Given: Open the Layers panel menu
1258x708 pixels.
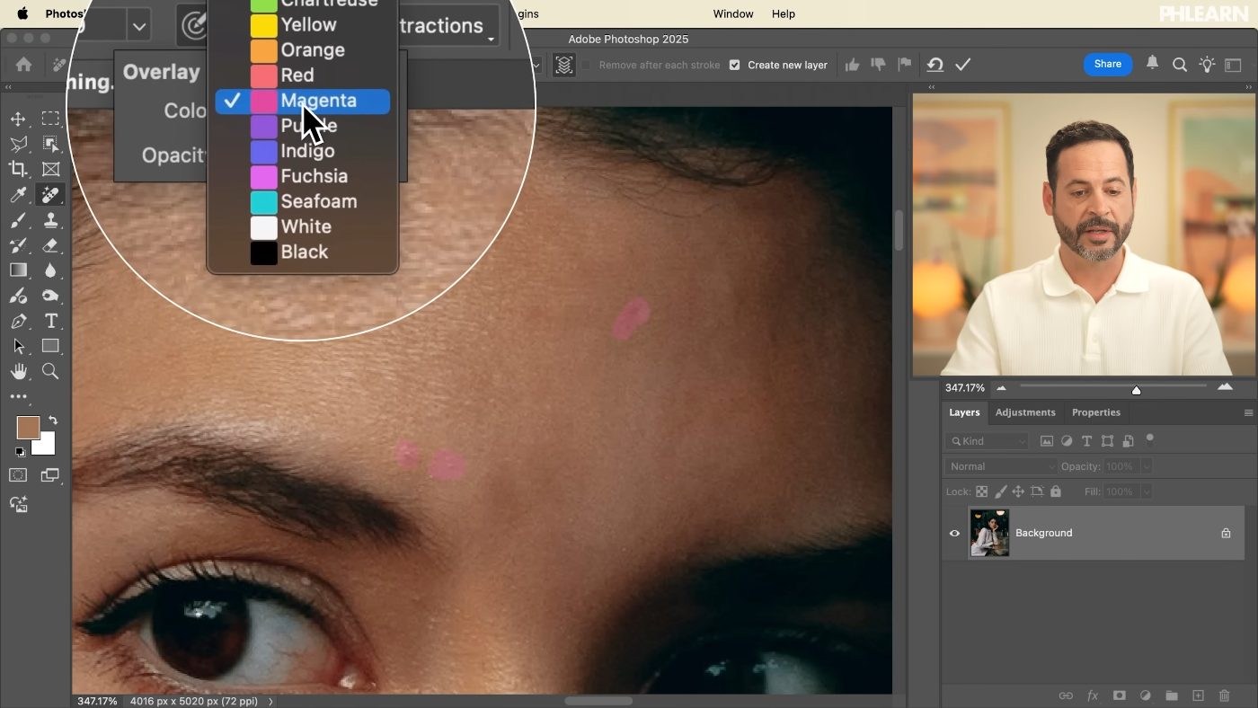Looking at the screenshot, I should [x=1248, y=412].
